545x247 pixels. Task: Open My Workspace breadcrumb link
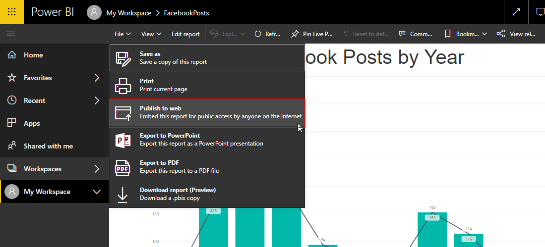click(128, 13)
